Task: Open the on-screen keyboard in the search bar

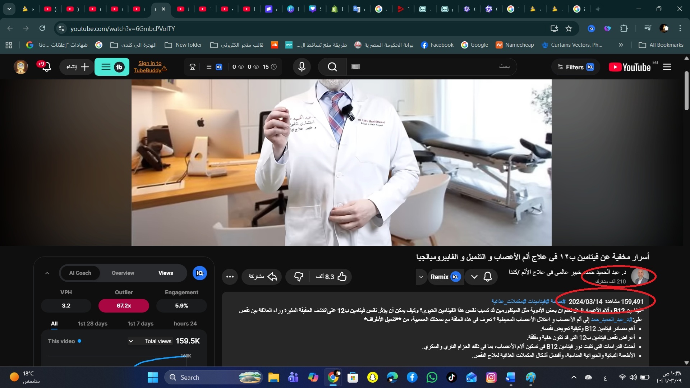Action: [x=355, y=67]
